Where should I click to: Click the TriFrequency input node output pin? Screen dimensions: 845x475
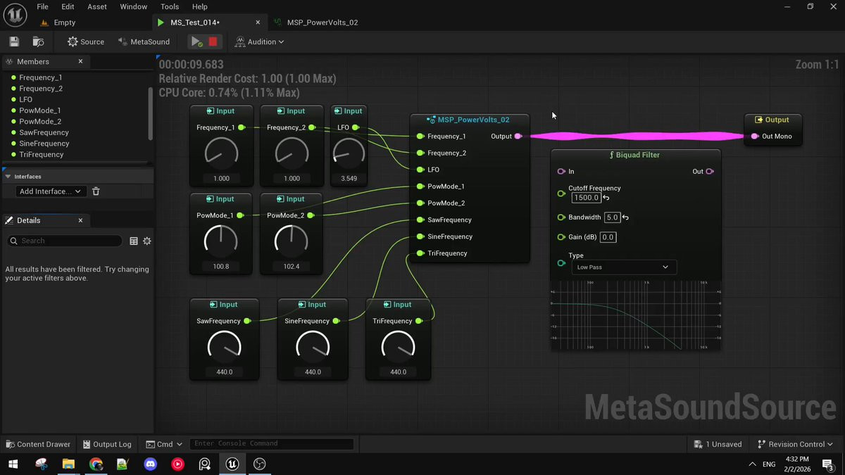click(419, 321)
